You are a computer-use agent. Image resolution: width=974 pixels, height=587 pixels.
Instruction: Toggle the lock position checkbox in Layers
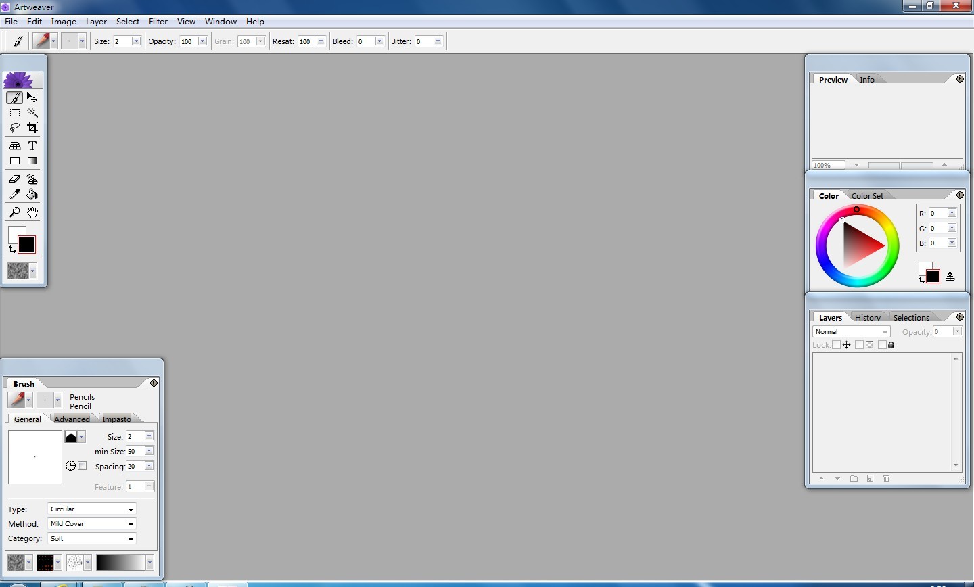coord(837,345)
